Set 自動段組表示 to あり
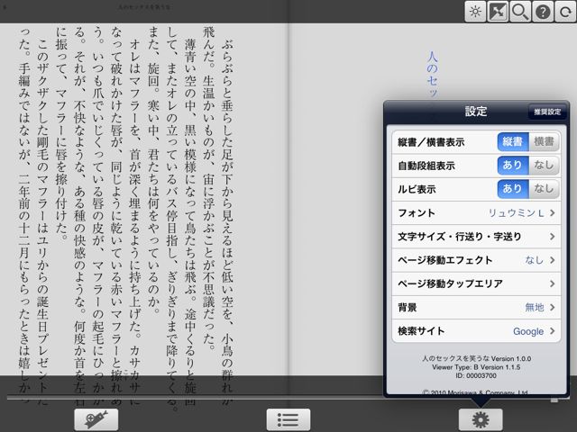 tap(513, 166)
